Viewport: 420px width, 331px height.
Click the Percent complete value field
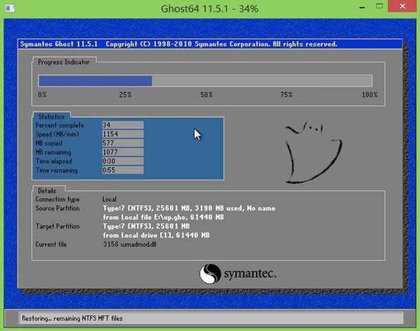point(123,125)
